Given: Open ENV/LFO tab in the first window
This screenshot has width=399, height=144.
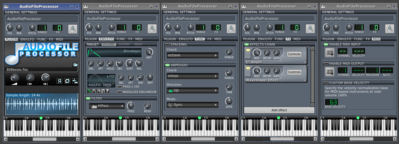Looking at the screenshot, I should click(28, 39).
